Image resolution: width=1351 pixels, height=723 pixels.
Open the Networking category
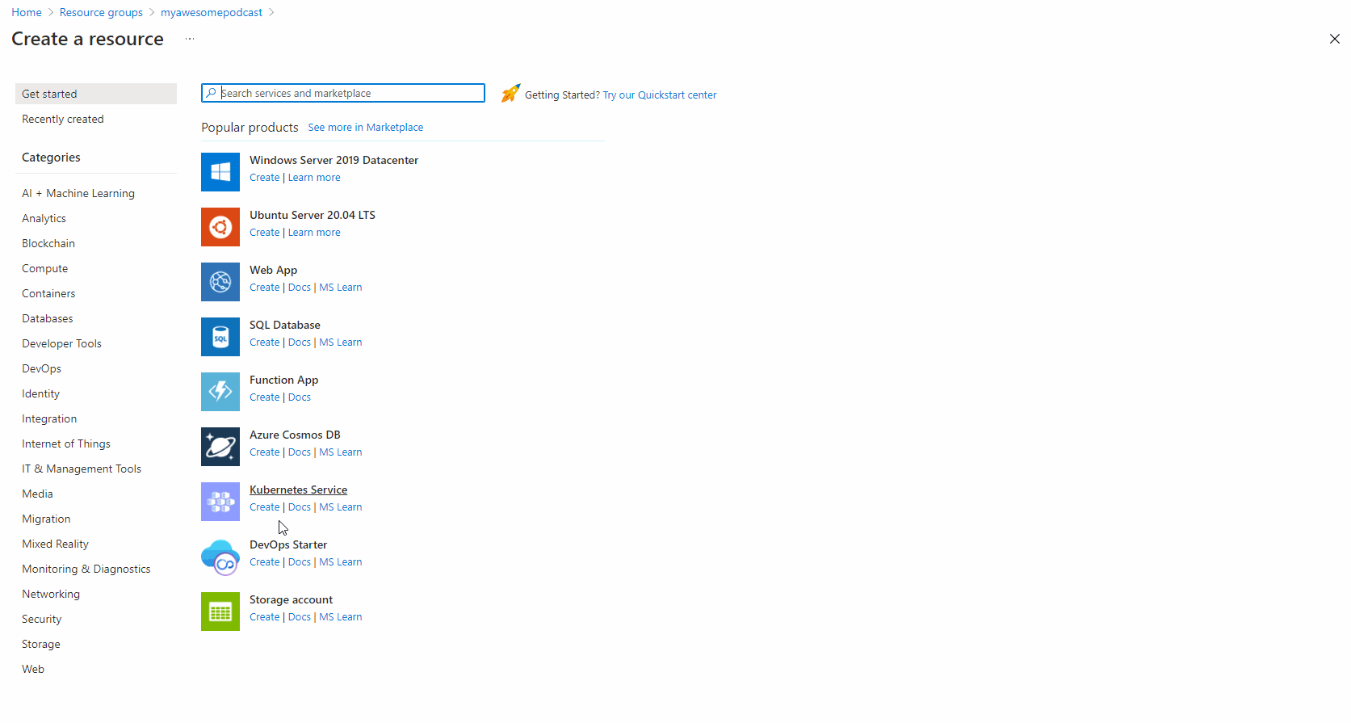(x=51, y=594)
